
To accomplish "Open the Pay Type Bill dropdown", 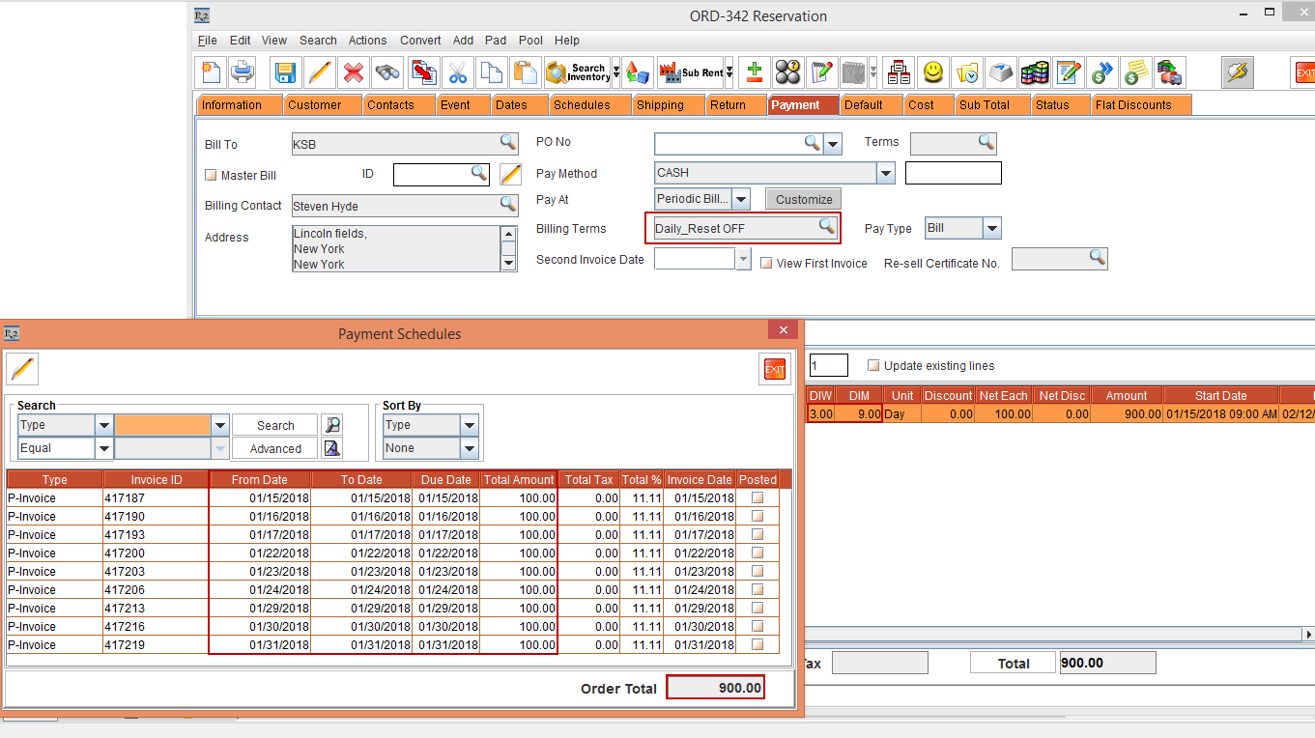I will pos(992,229).
